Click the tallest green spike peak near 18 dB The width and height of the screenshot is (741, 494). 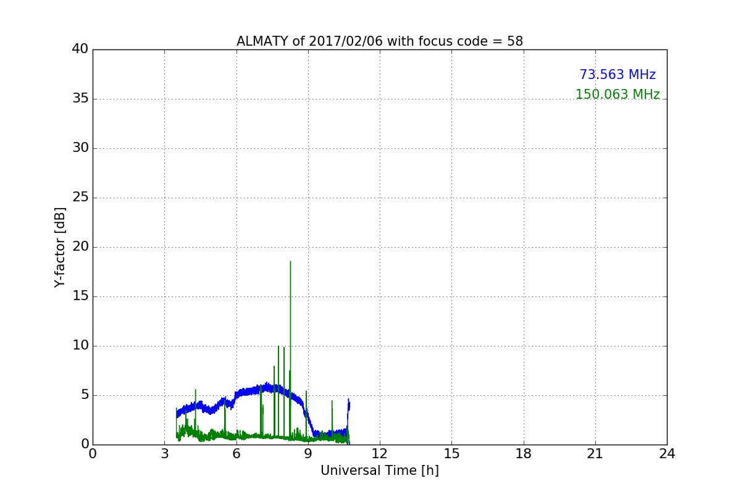(290, 262)
